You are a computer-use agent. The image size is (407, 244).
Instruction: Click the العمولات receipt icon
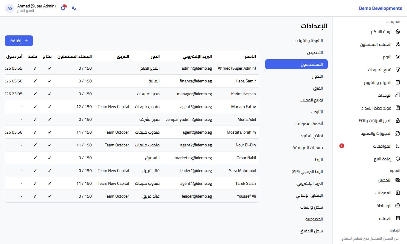[397, 193]
